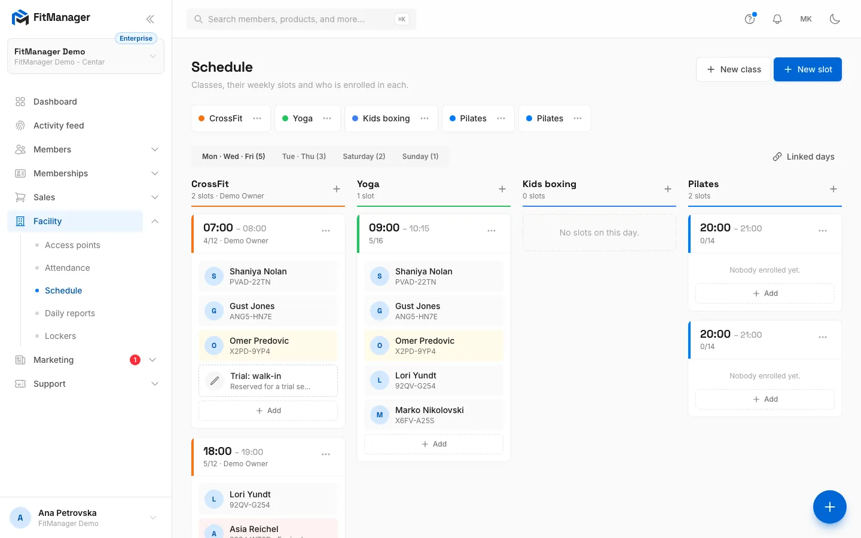Toggle the Linked days option

coord(804,157)
